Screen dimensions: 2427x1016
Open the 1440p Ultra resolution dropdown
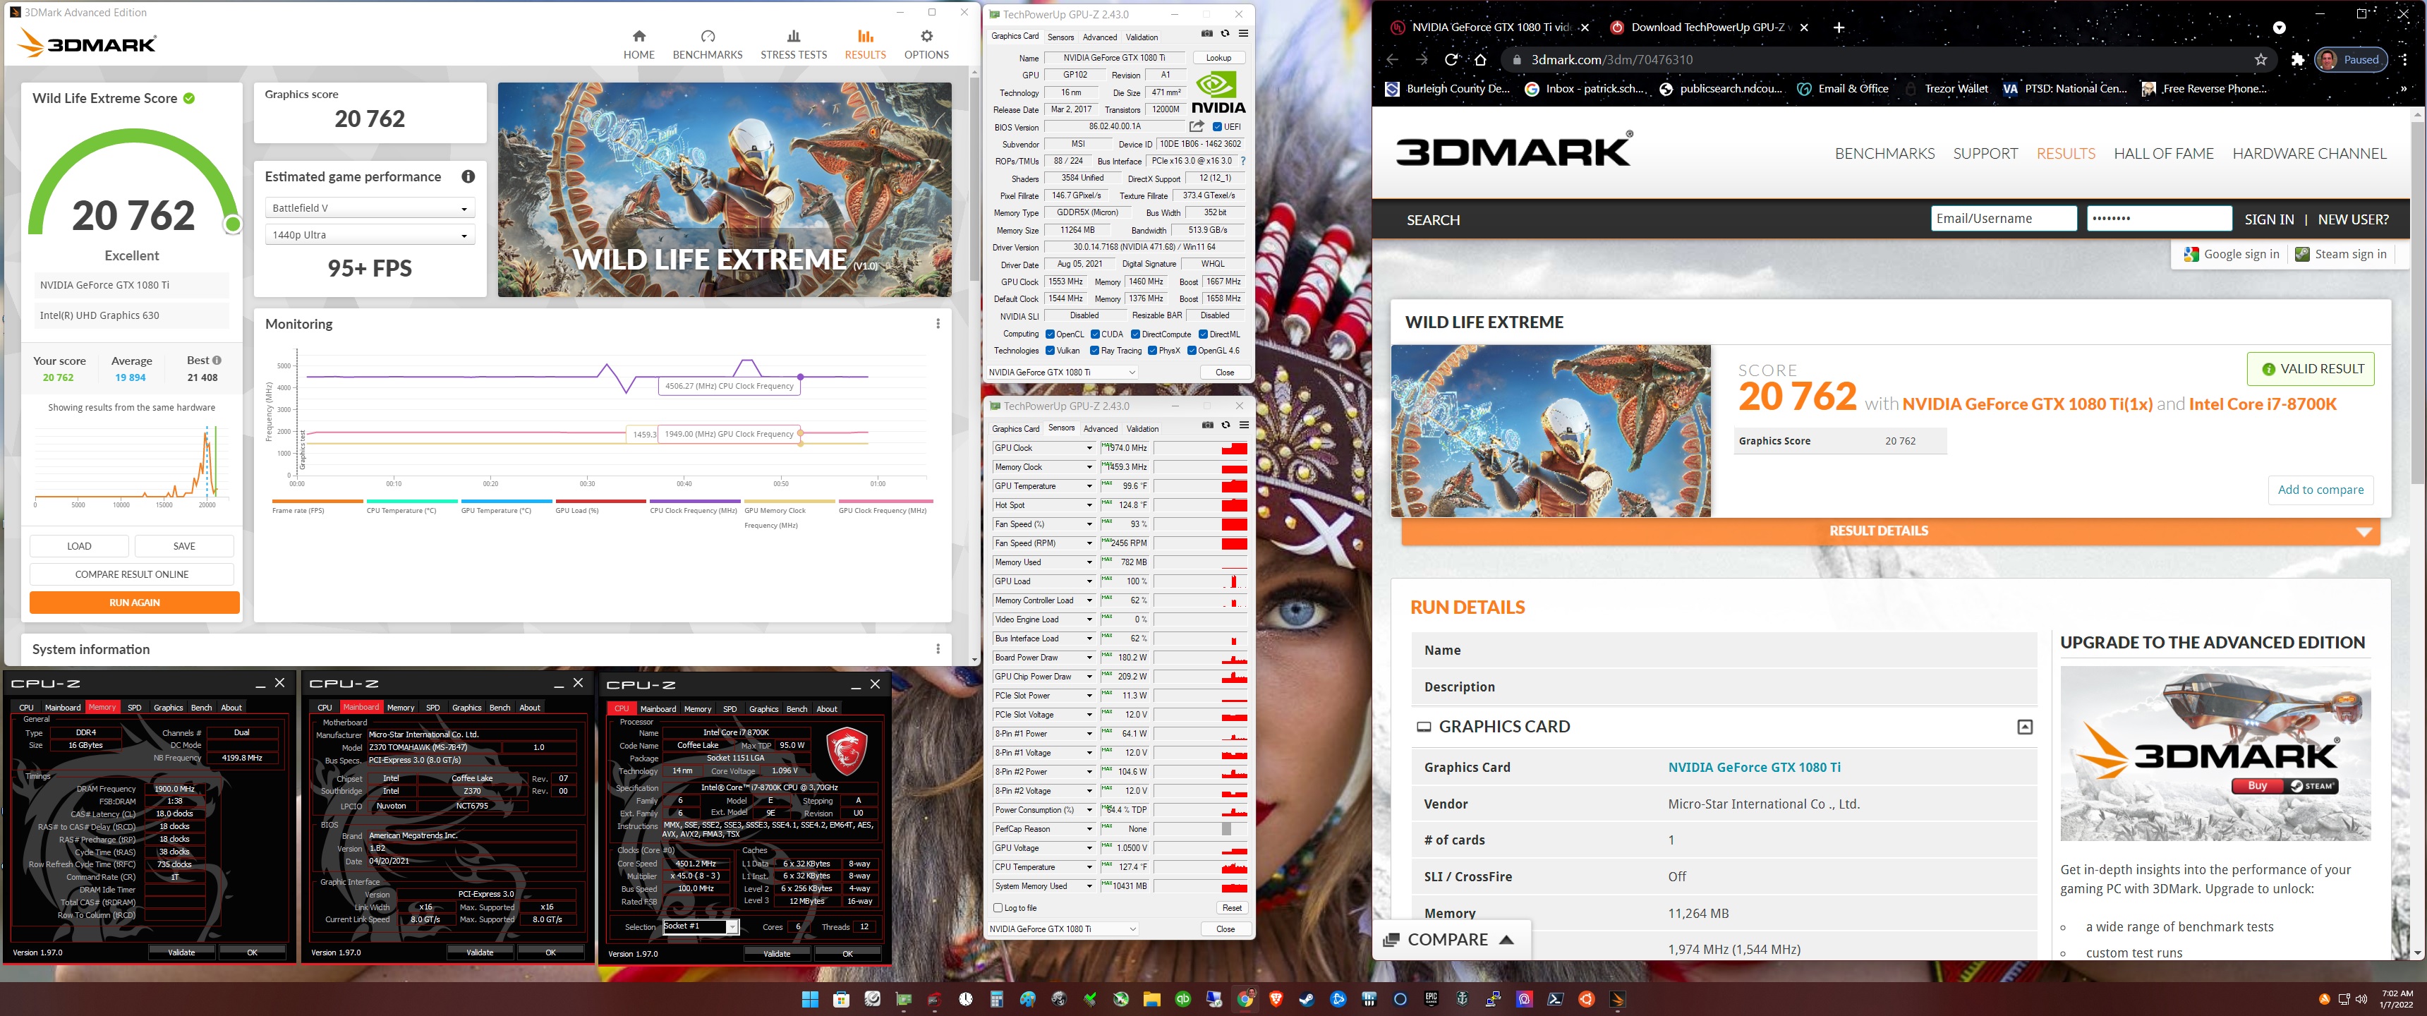click(x=369, y=235)
